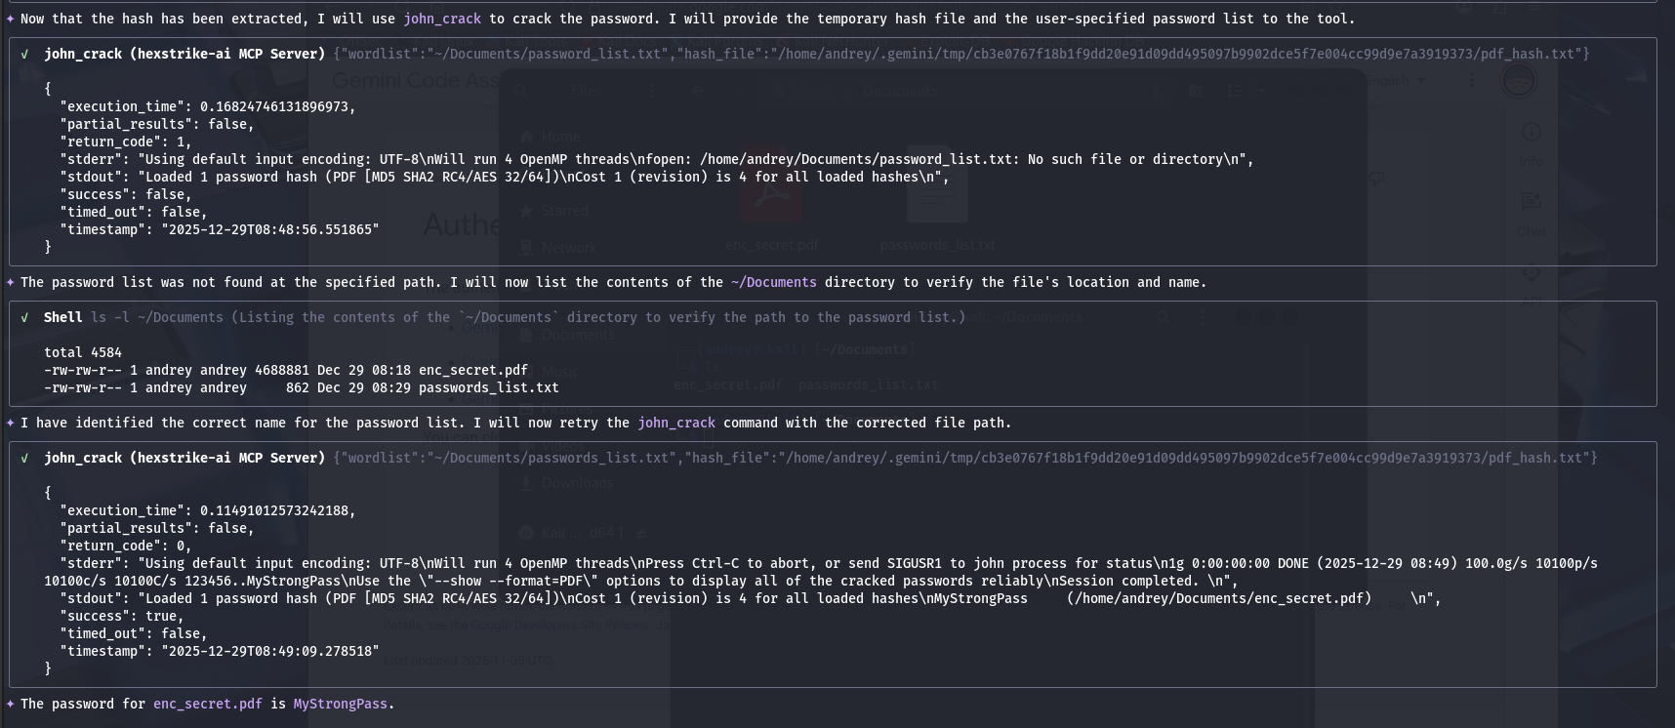Click the "return_code": 1 line
Screen dimensions: 1675x728
(x=126, y=142)
